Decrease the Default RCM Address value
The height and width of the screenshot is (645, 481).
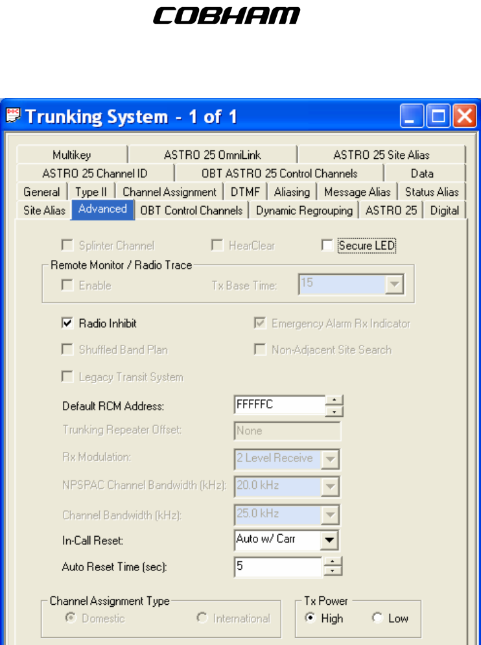[334, 411]
